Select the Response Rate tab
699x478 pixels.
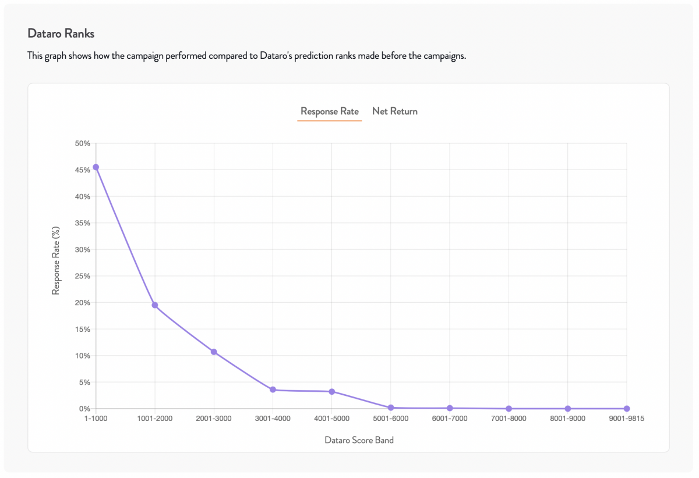tap(330, 111)
